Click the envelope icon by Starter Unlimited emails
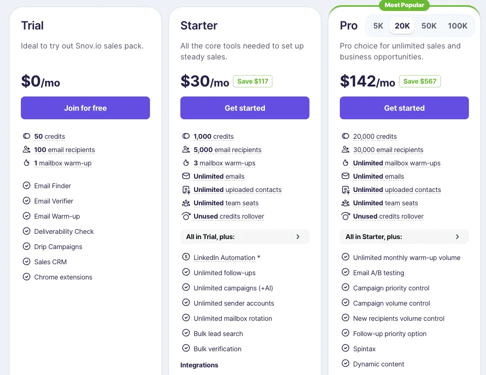Screen dimensions: 486x375 point(186,176)
